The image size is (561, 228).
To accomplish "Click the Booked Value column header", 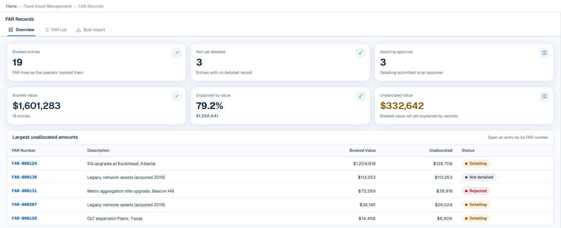I will click(362, 150).
